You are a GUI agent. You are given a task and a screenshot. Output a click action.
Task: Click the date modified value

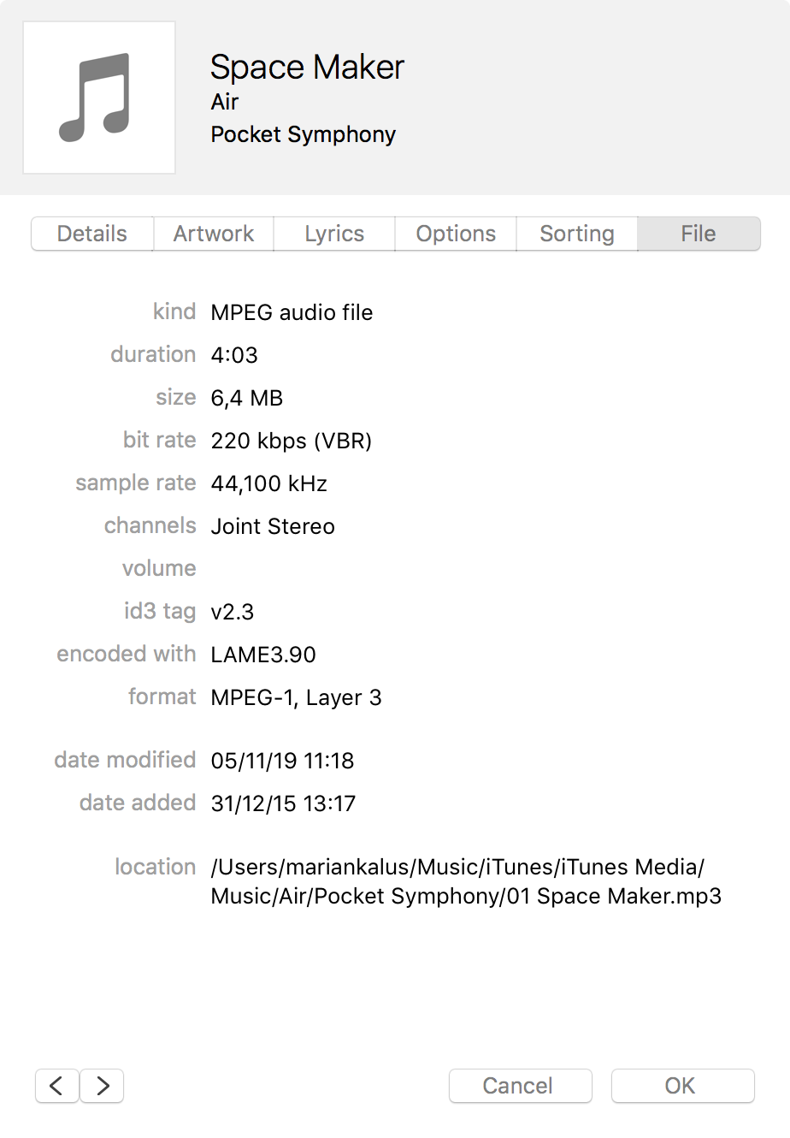click(282, 761)
